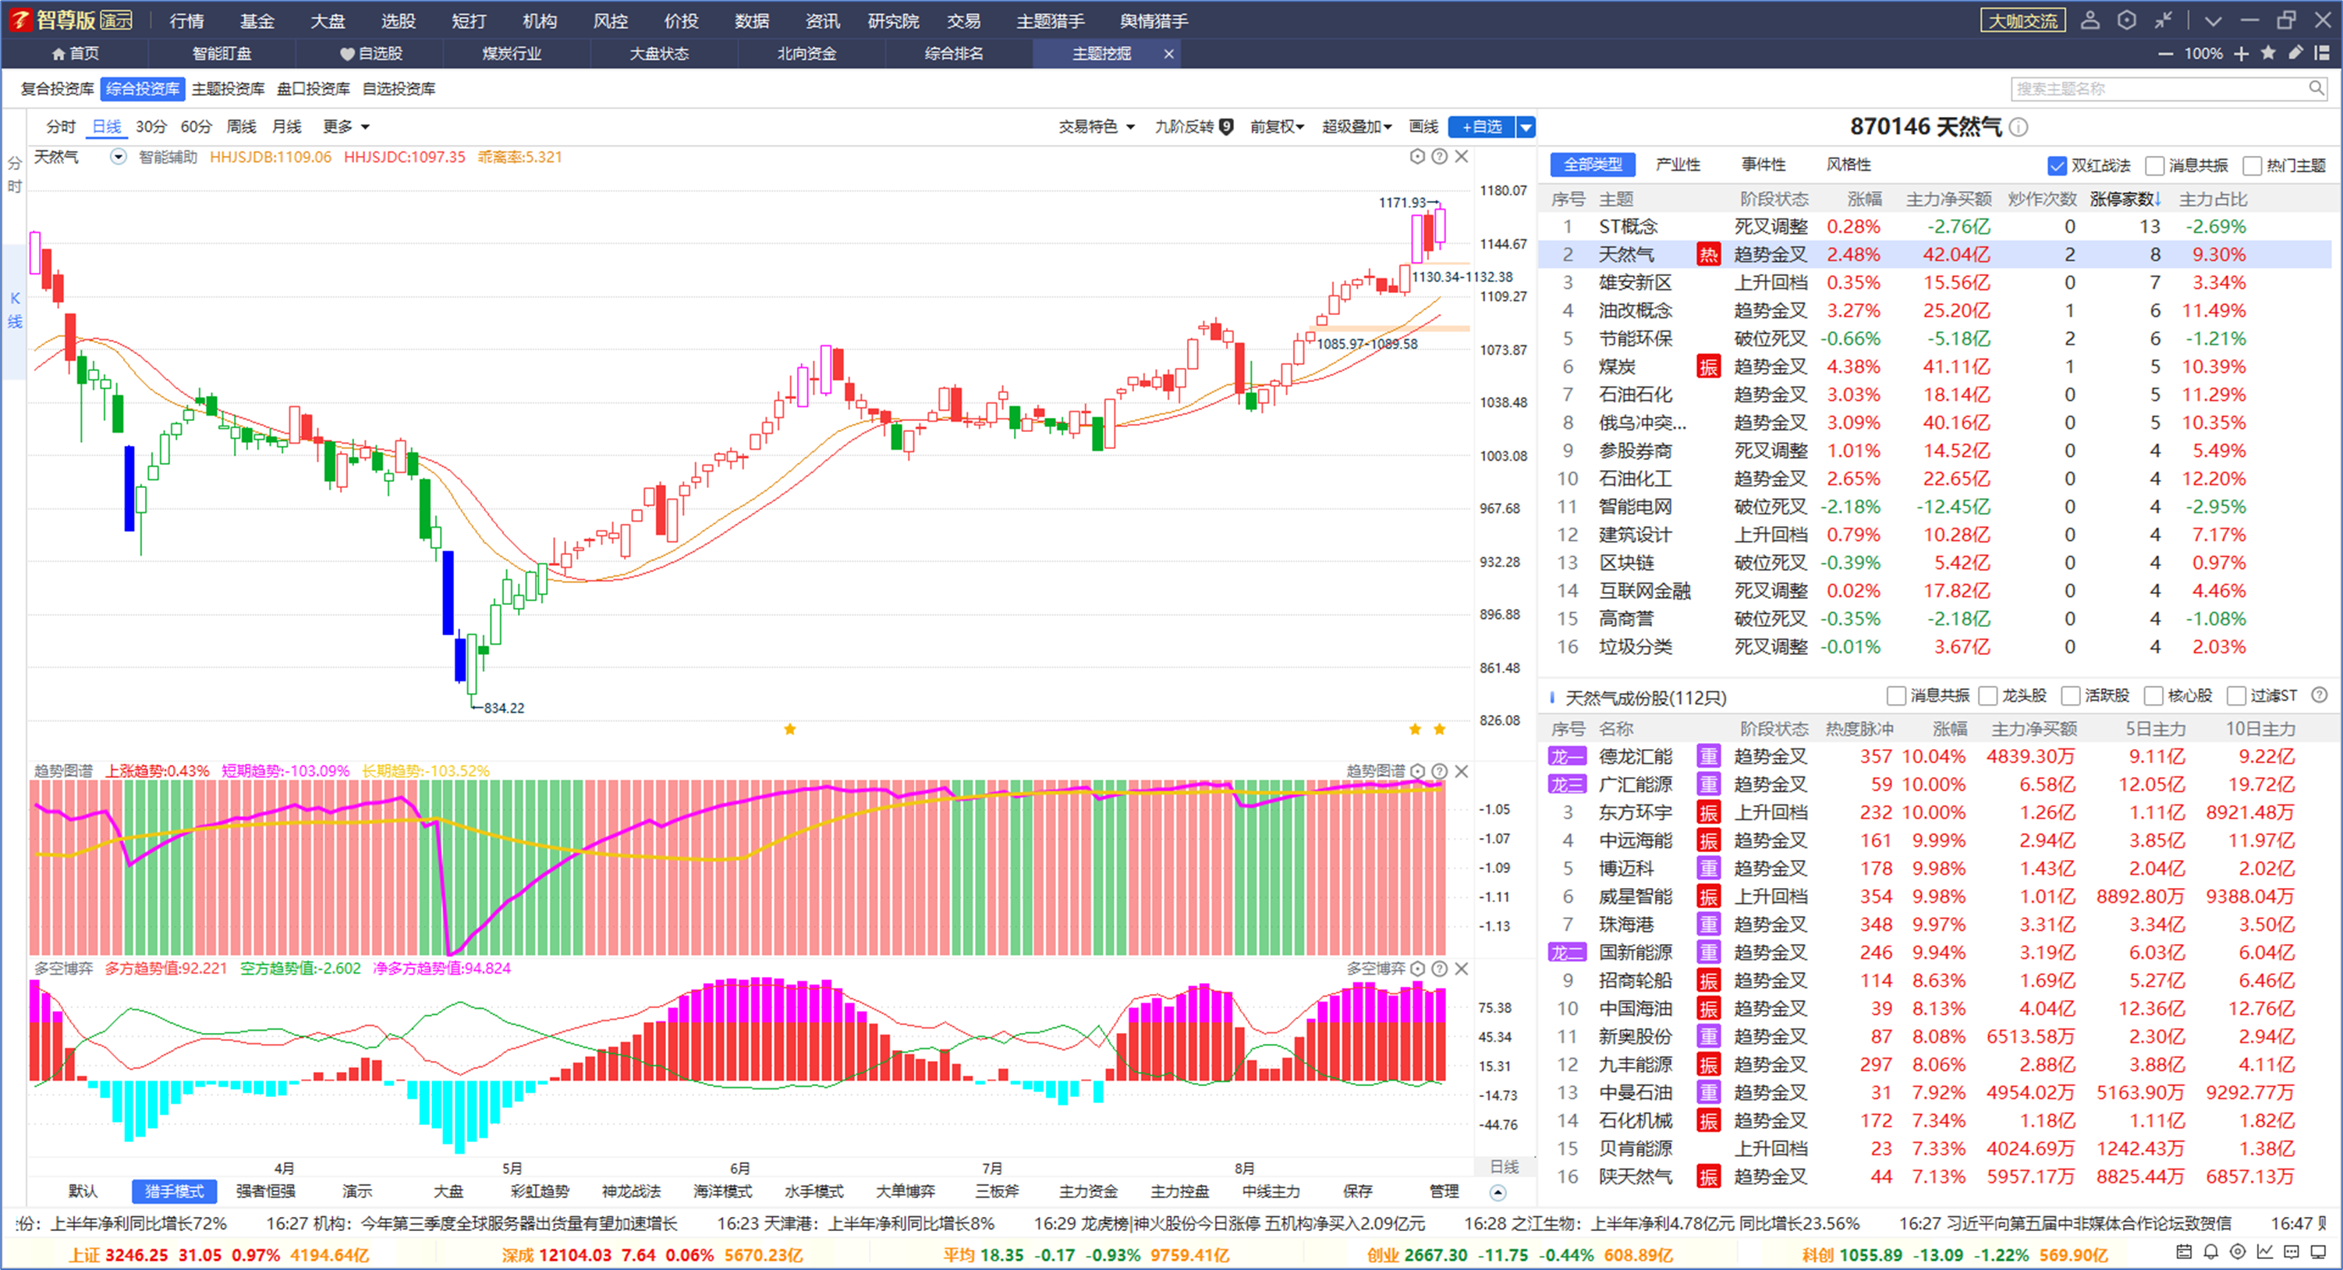
Task: Open the bell alert icon in status bar
Action: (2211, 1252)
